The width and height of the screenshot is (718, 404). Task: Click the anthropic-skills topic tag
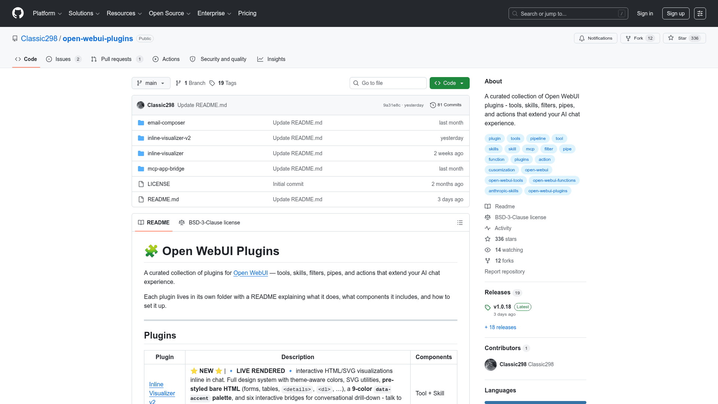(503, 191)
